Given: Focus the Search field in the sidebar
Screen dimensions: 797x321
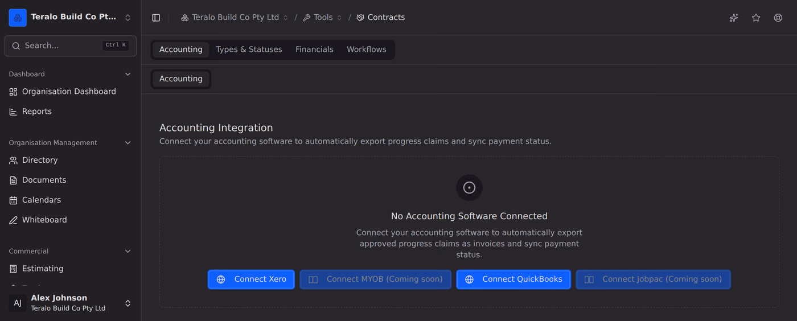Looking at the screenshot, I should coord(71,46).
